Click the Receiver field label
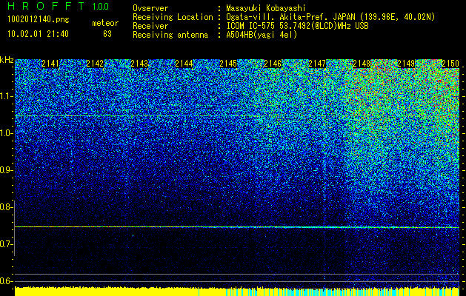This screenshot has width=466, height=296. point(150,26)
